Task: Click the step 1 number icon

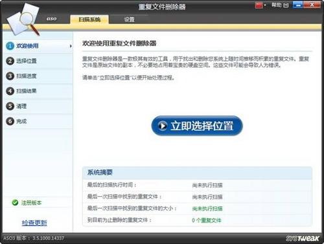Action: (x=10, y=46)
